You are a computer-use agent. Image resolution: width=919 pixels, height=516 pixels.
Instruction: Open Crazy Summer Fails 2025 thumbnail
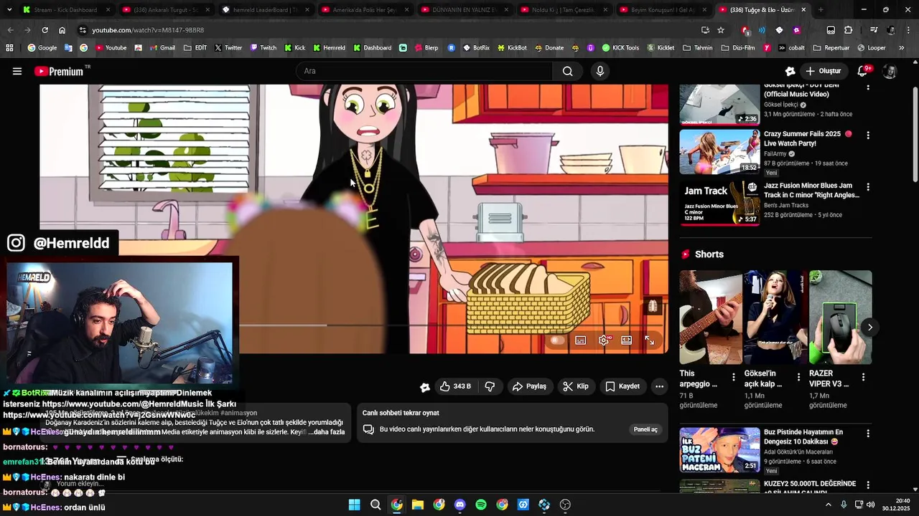click(x=719, y=152)
